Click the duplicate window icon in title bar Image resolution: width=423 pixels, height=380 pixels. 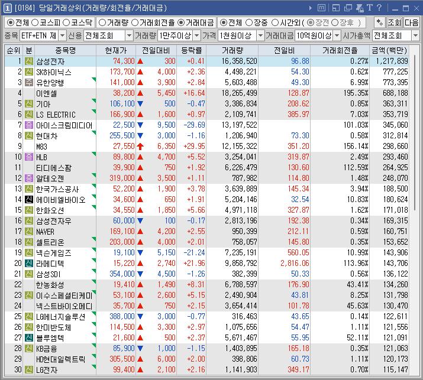tap(348, 8)
